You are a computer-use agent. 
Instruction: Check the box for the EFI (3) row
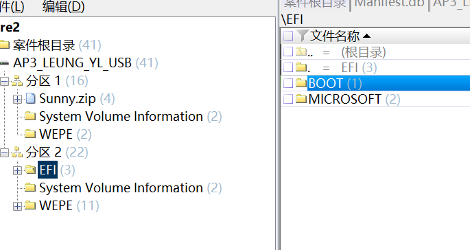pos(288,67)
